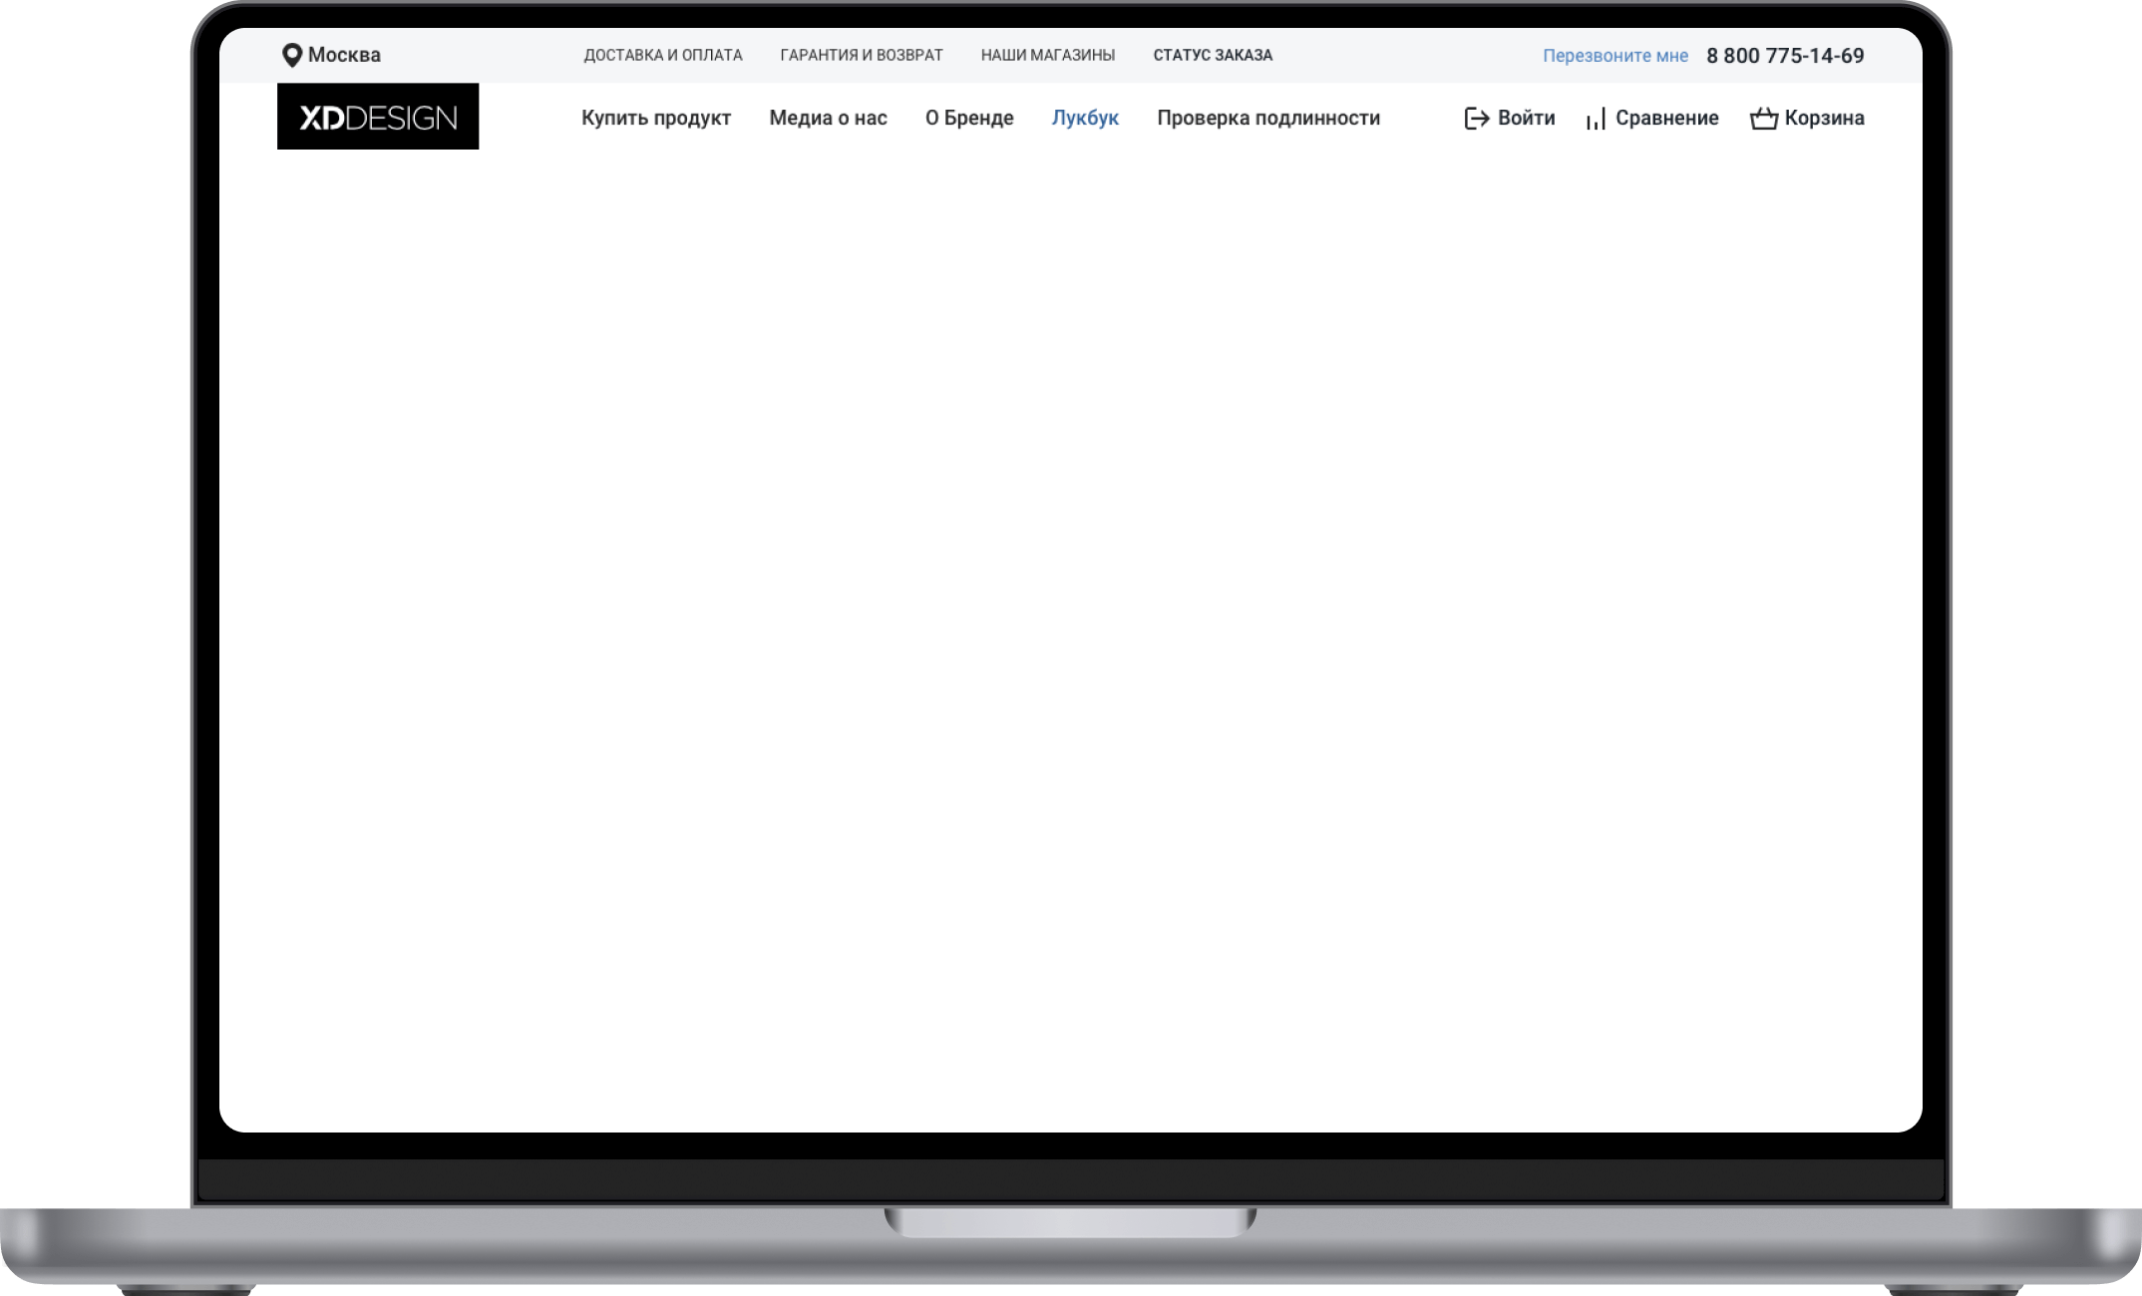Click the location pin icon
Viewport: 2142px width, 1296px height.
point(292,56)
